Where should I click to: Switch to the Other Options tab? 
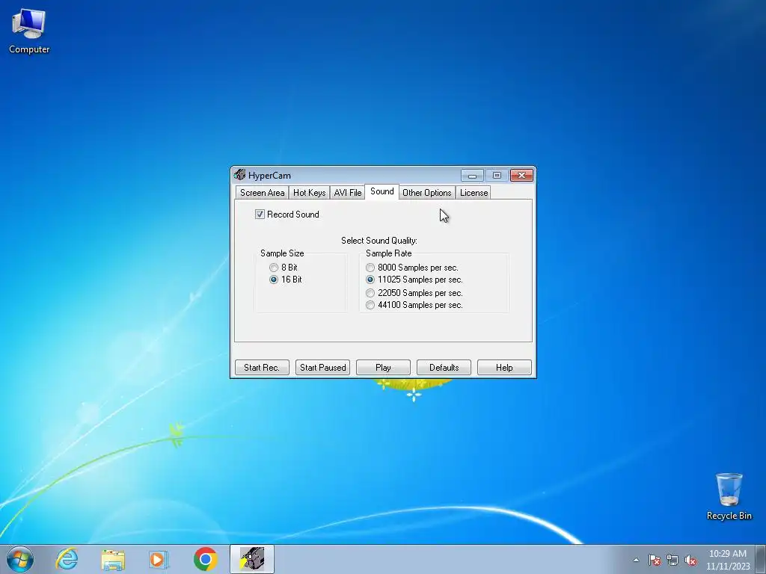(427, 193)
